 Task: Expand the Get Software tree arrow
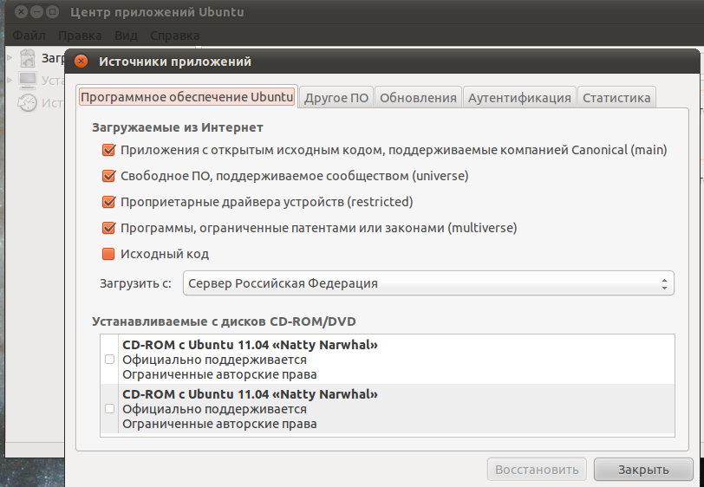point(10,58)
